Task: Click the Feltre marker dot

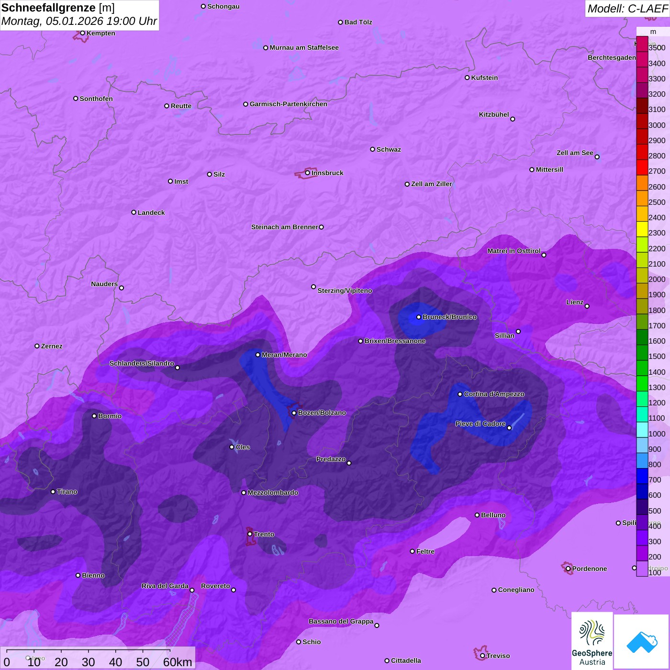Action: 413,551
